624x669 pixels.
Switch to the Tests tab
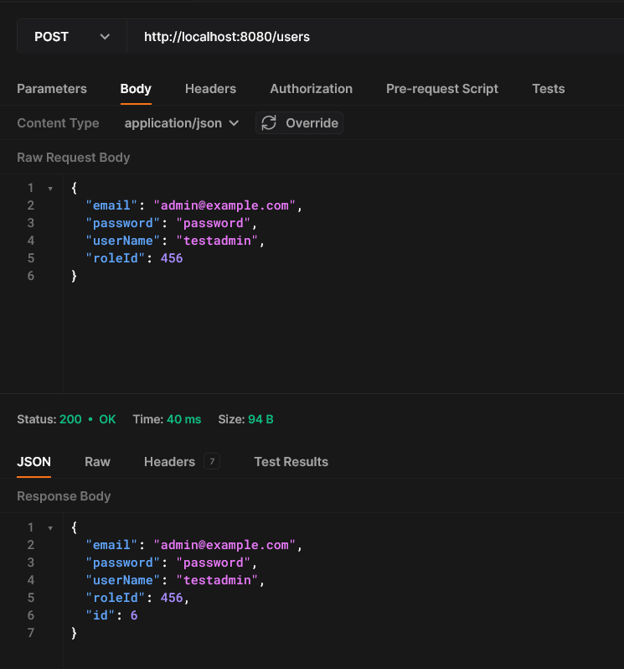tap(548, 89)
